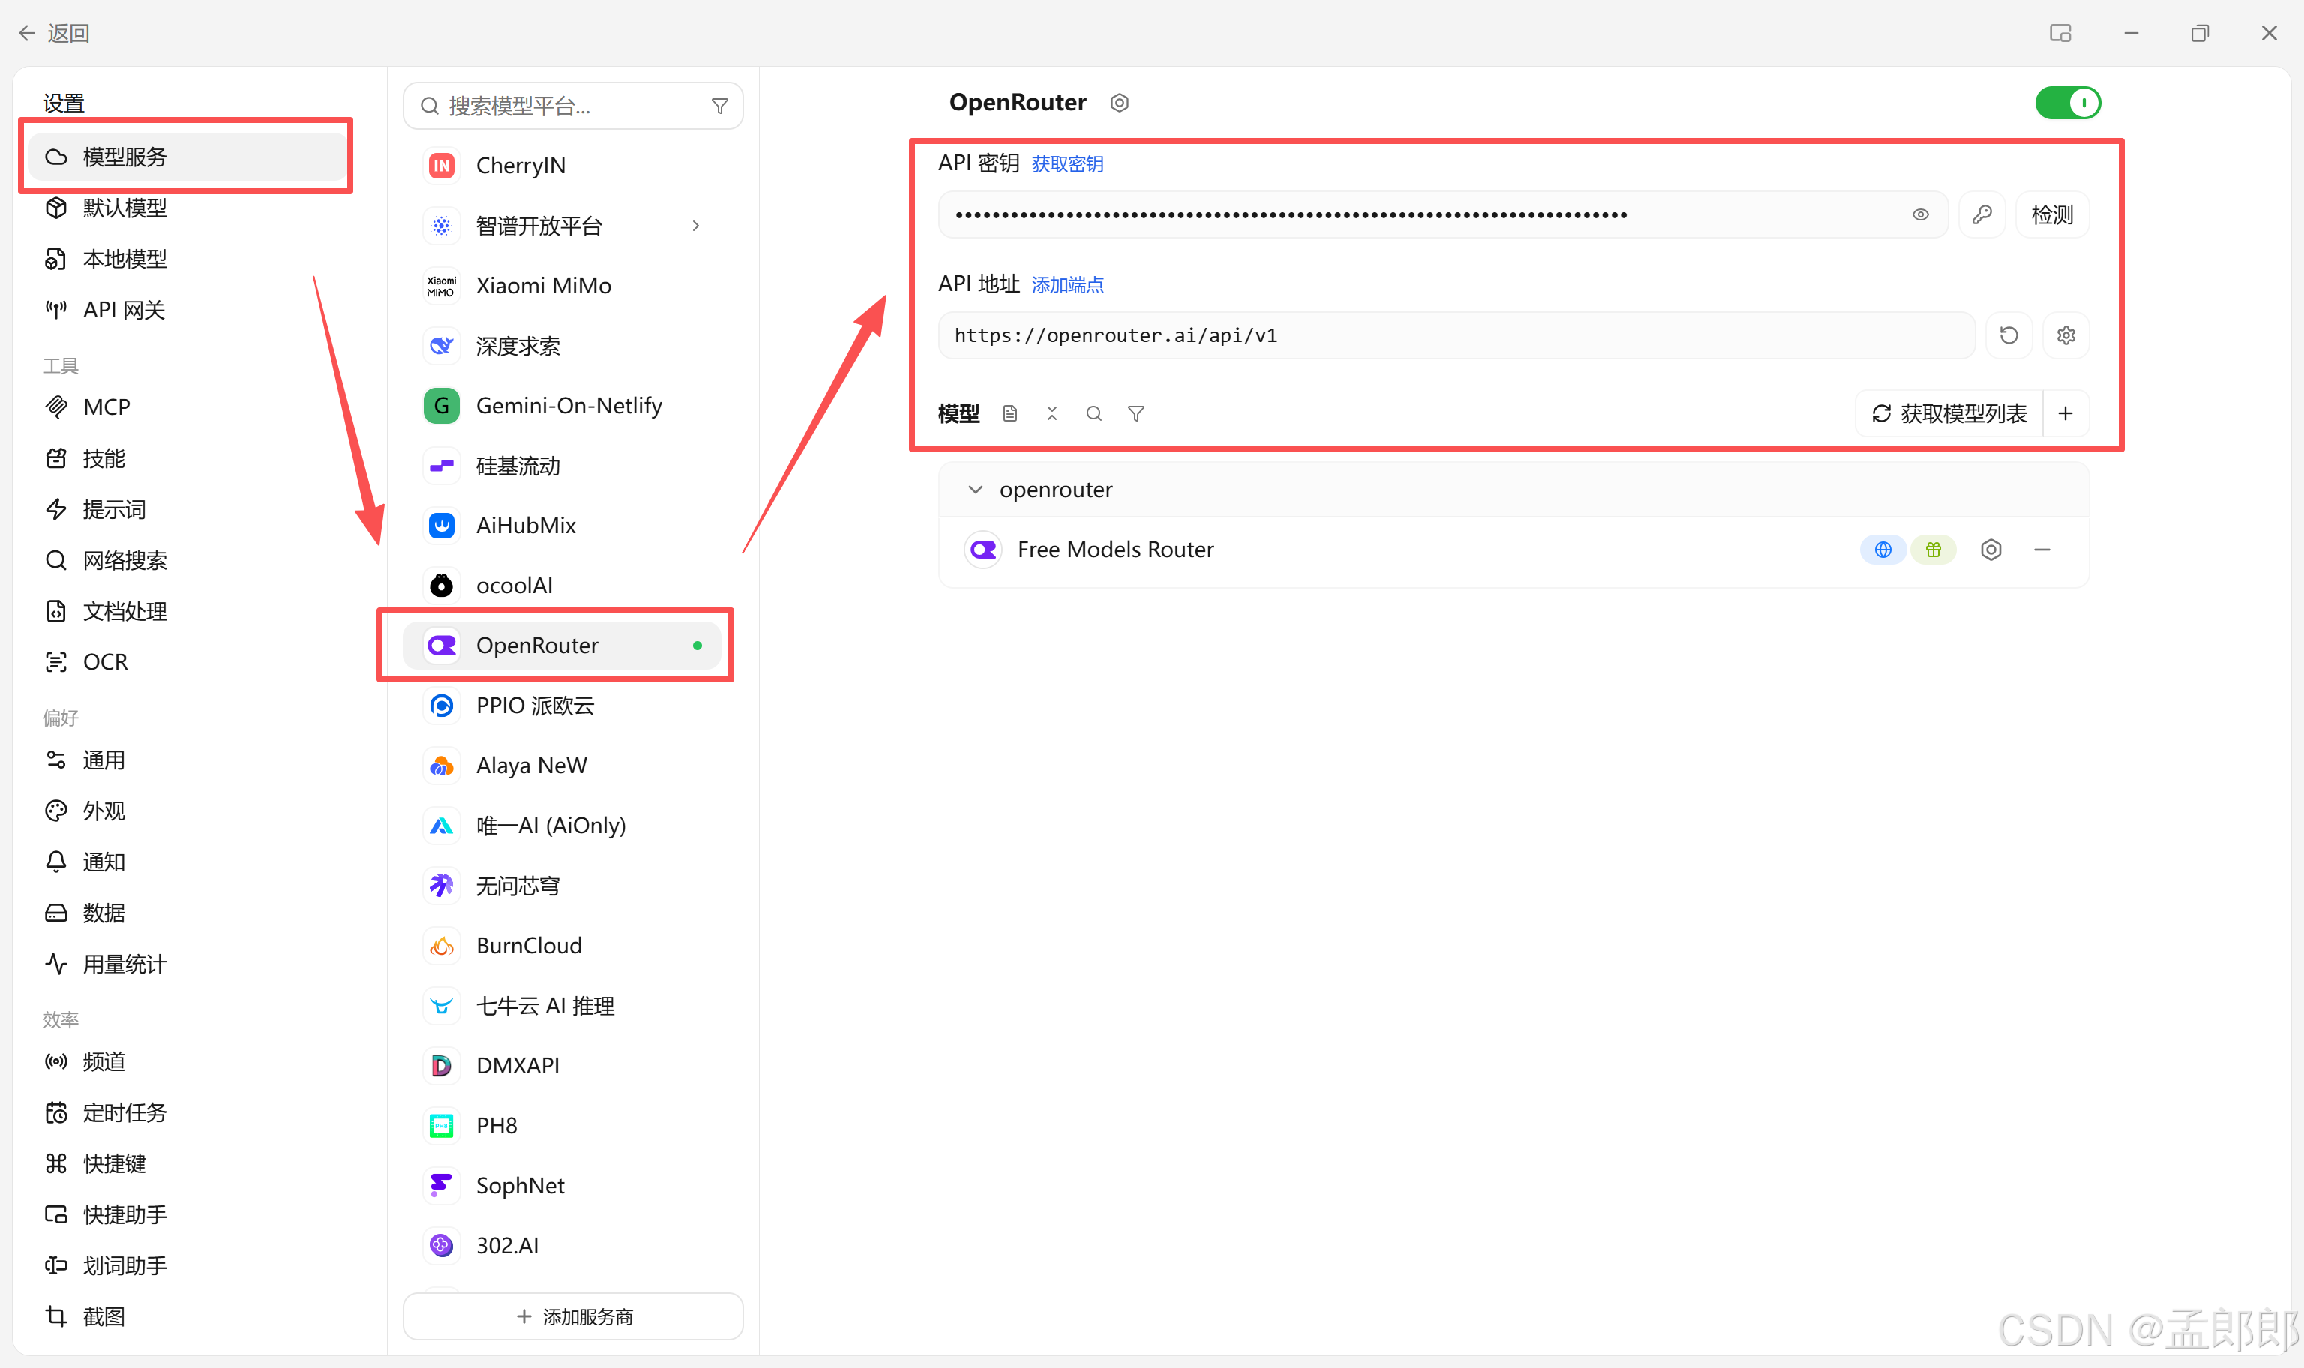This screenshot has width=2304, height=1368.
Task: Select the Xiaomi MiMo provider
Action: [562, 286]
